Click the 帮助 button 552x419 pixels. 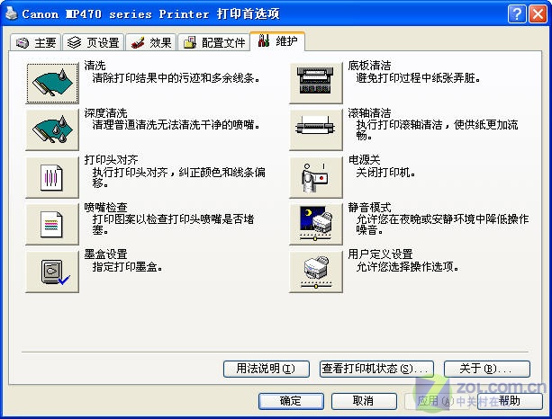click(510, 401)
